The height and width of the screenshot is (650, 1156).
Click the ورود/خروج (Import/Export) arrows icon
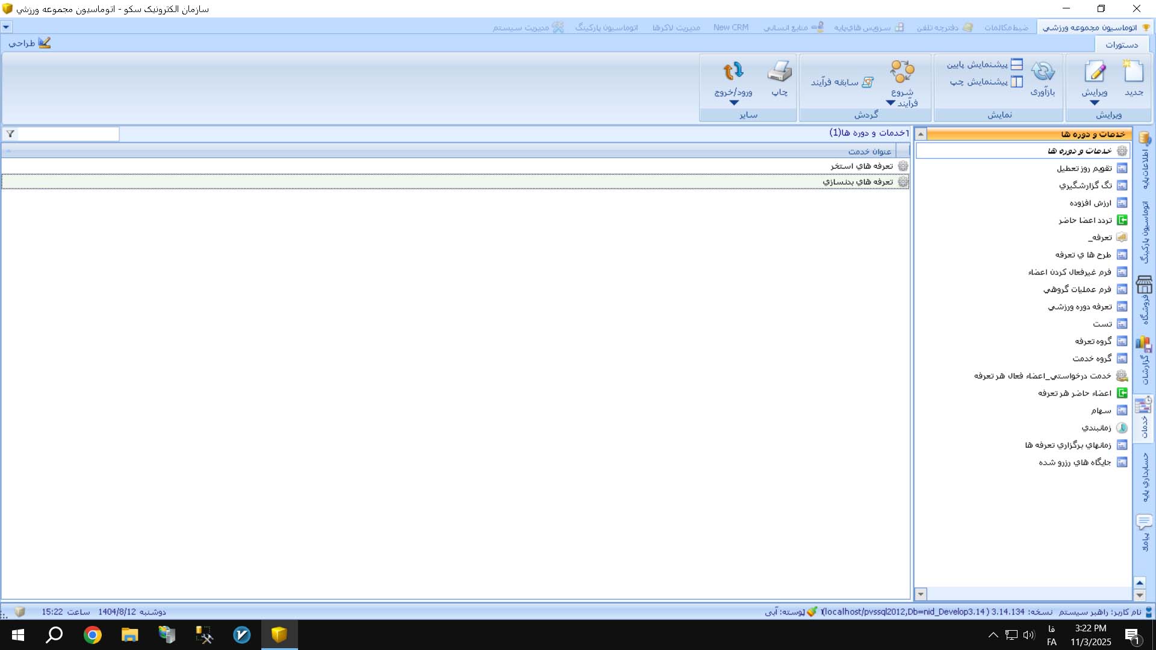pos(733,72)
